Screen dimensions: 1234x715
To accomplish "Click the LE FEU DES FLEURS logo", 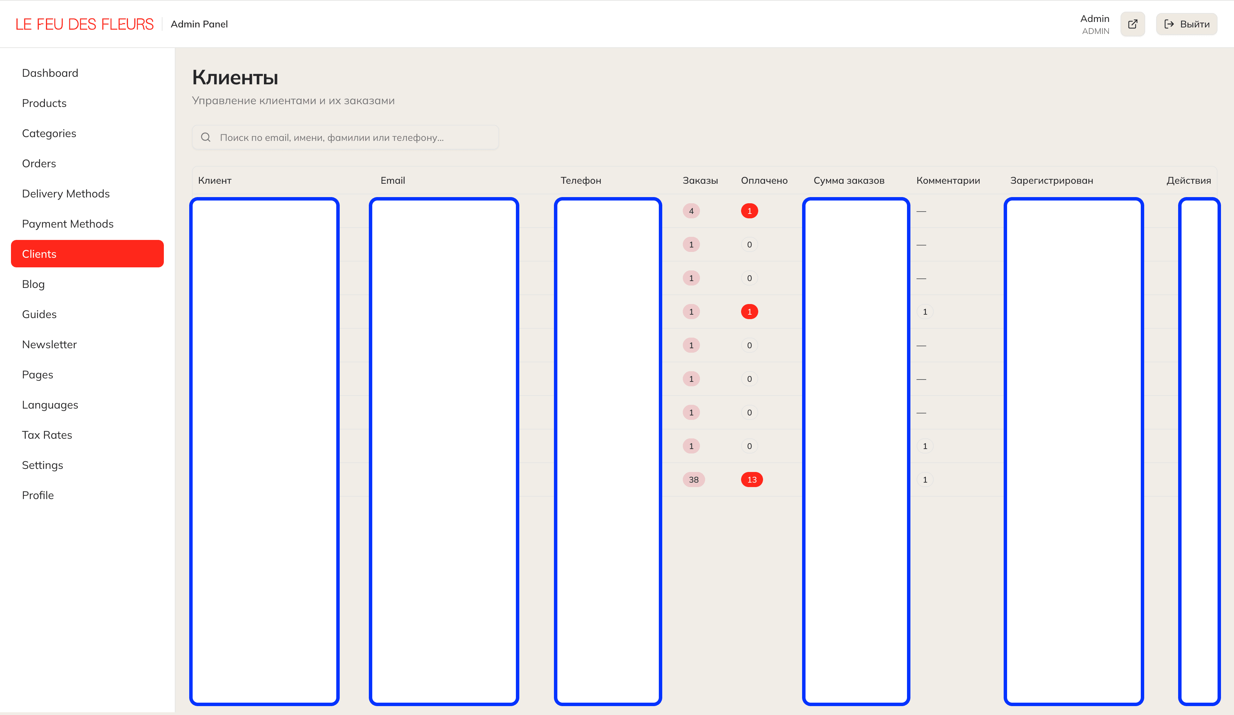I will coord(84,24).
